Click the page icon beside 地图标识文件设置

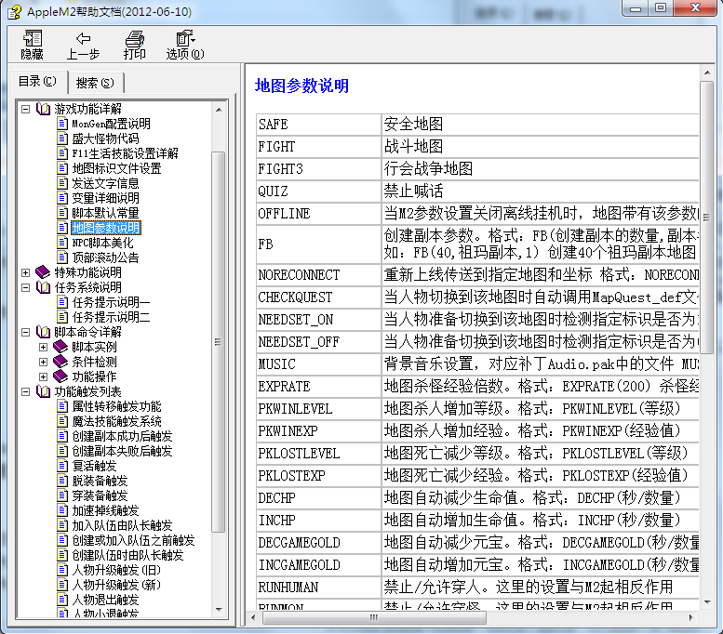(62, 168)
